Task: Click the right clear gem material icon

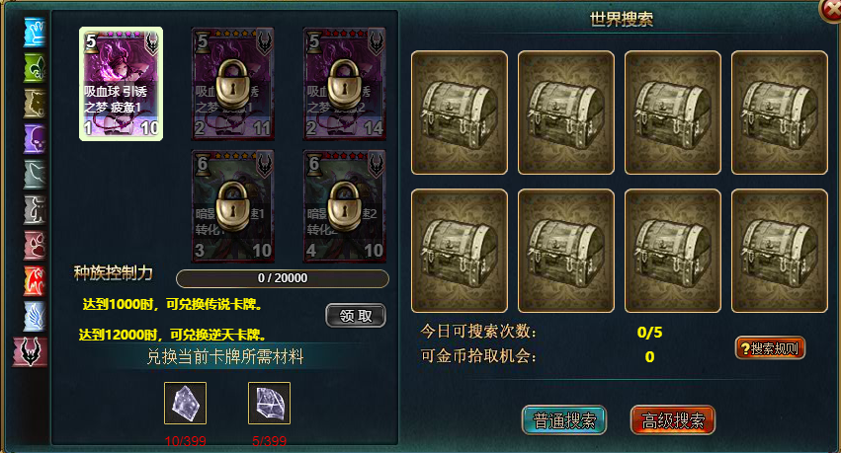Action: [x=269, y=404]
